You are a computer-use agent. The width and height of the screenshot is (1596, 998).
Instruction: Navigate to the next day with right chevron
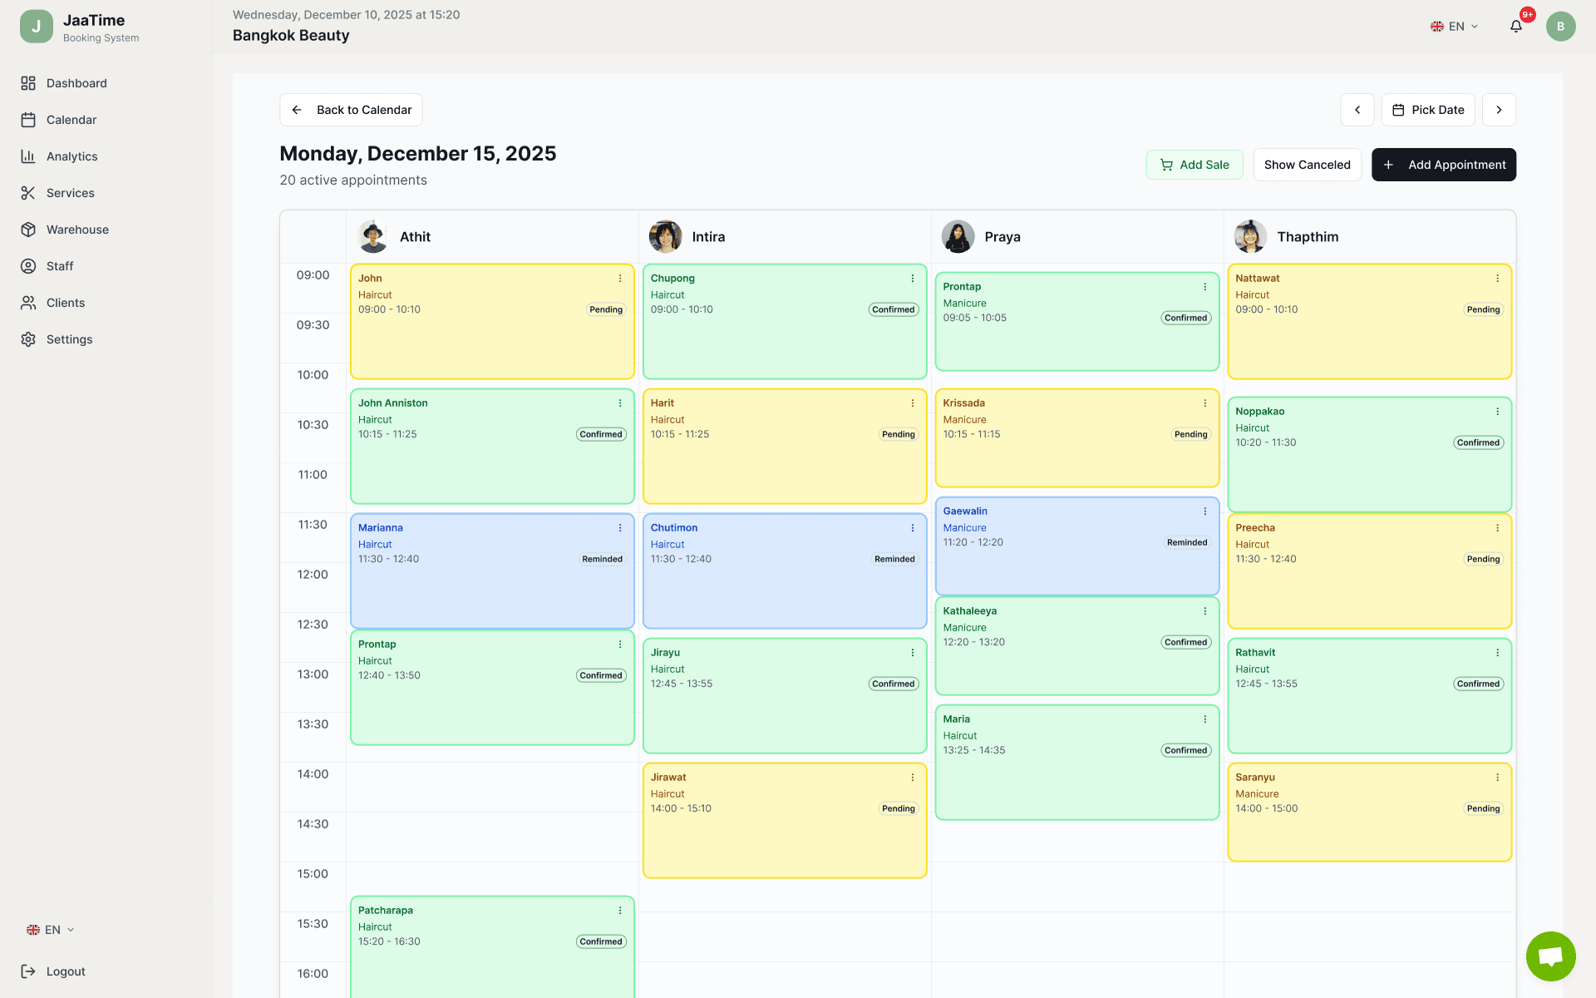point(1500,110)
